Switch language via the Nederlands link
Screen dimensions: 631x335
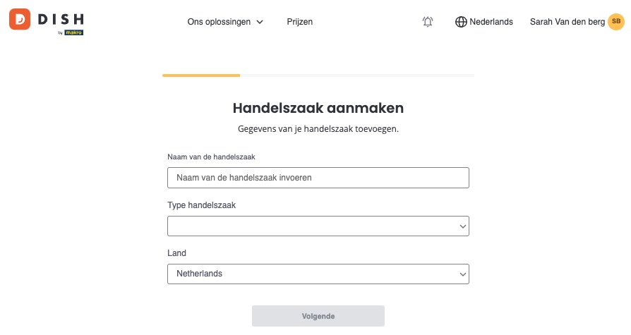tap(491, 22)
